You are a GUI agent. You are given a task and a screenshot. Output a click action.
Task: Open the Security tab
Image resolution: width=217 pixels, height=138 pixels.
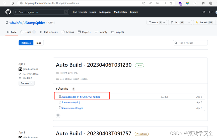point(101,32)
